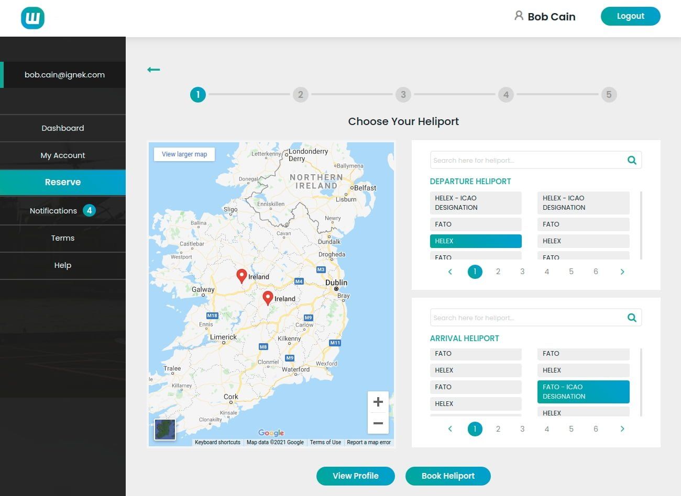Screen dimensions: 681x496
Task: Open View larger map
Action: click(x=184, y=154)
